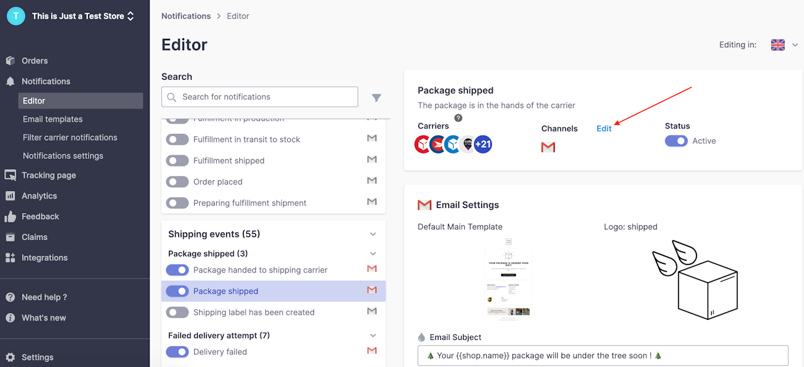Viewport: 804px width, 367px height.
Task: Go to the Tracking page menu item
Action: point(48,175)
